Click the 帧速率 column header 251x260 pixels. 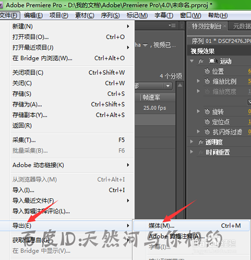[151, 97]
